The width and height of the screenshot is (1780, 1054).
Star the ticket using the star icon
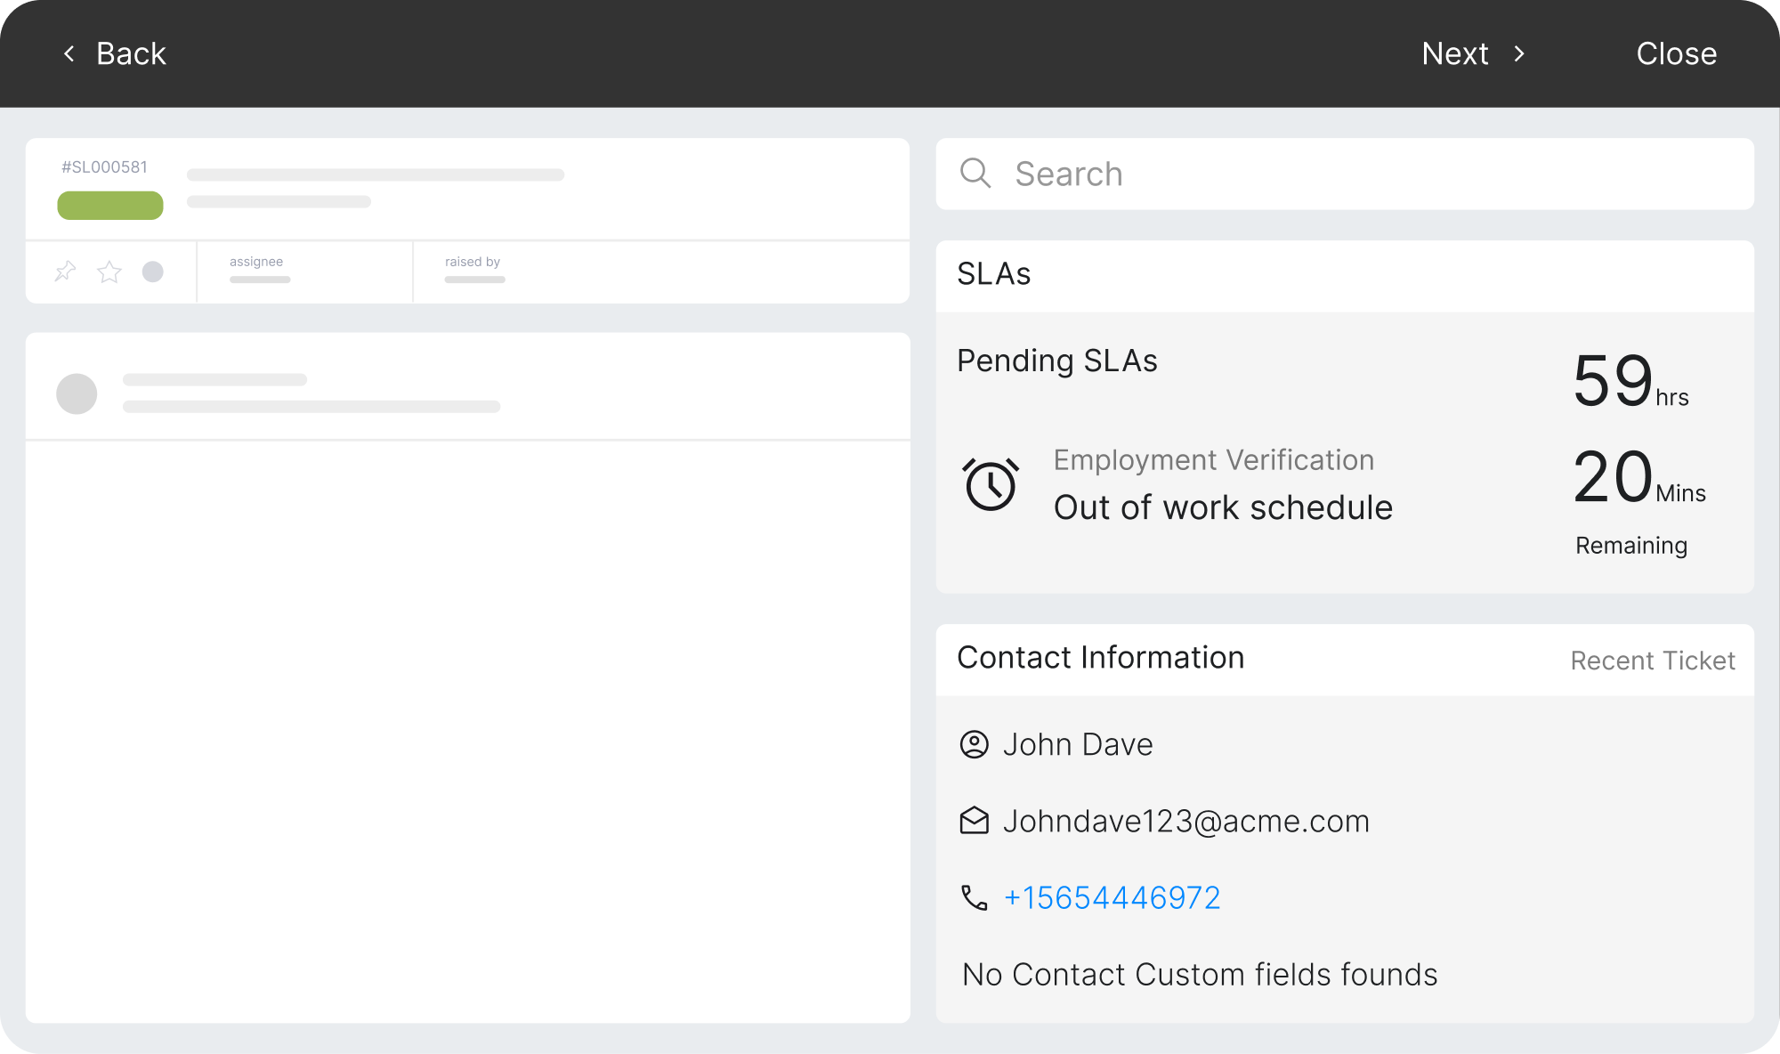[109, 272]
